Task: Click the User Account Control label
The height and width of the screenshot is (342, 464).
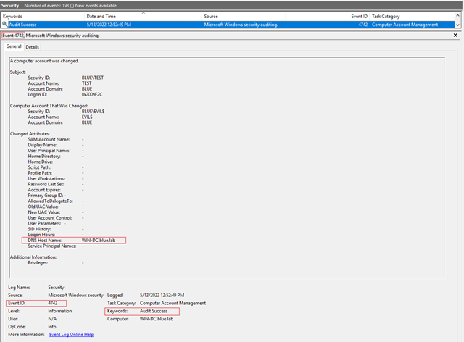Action: (x=50, y=218)
